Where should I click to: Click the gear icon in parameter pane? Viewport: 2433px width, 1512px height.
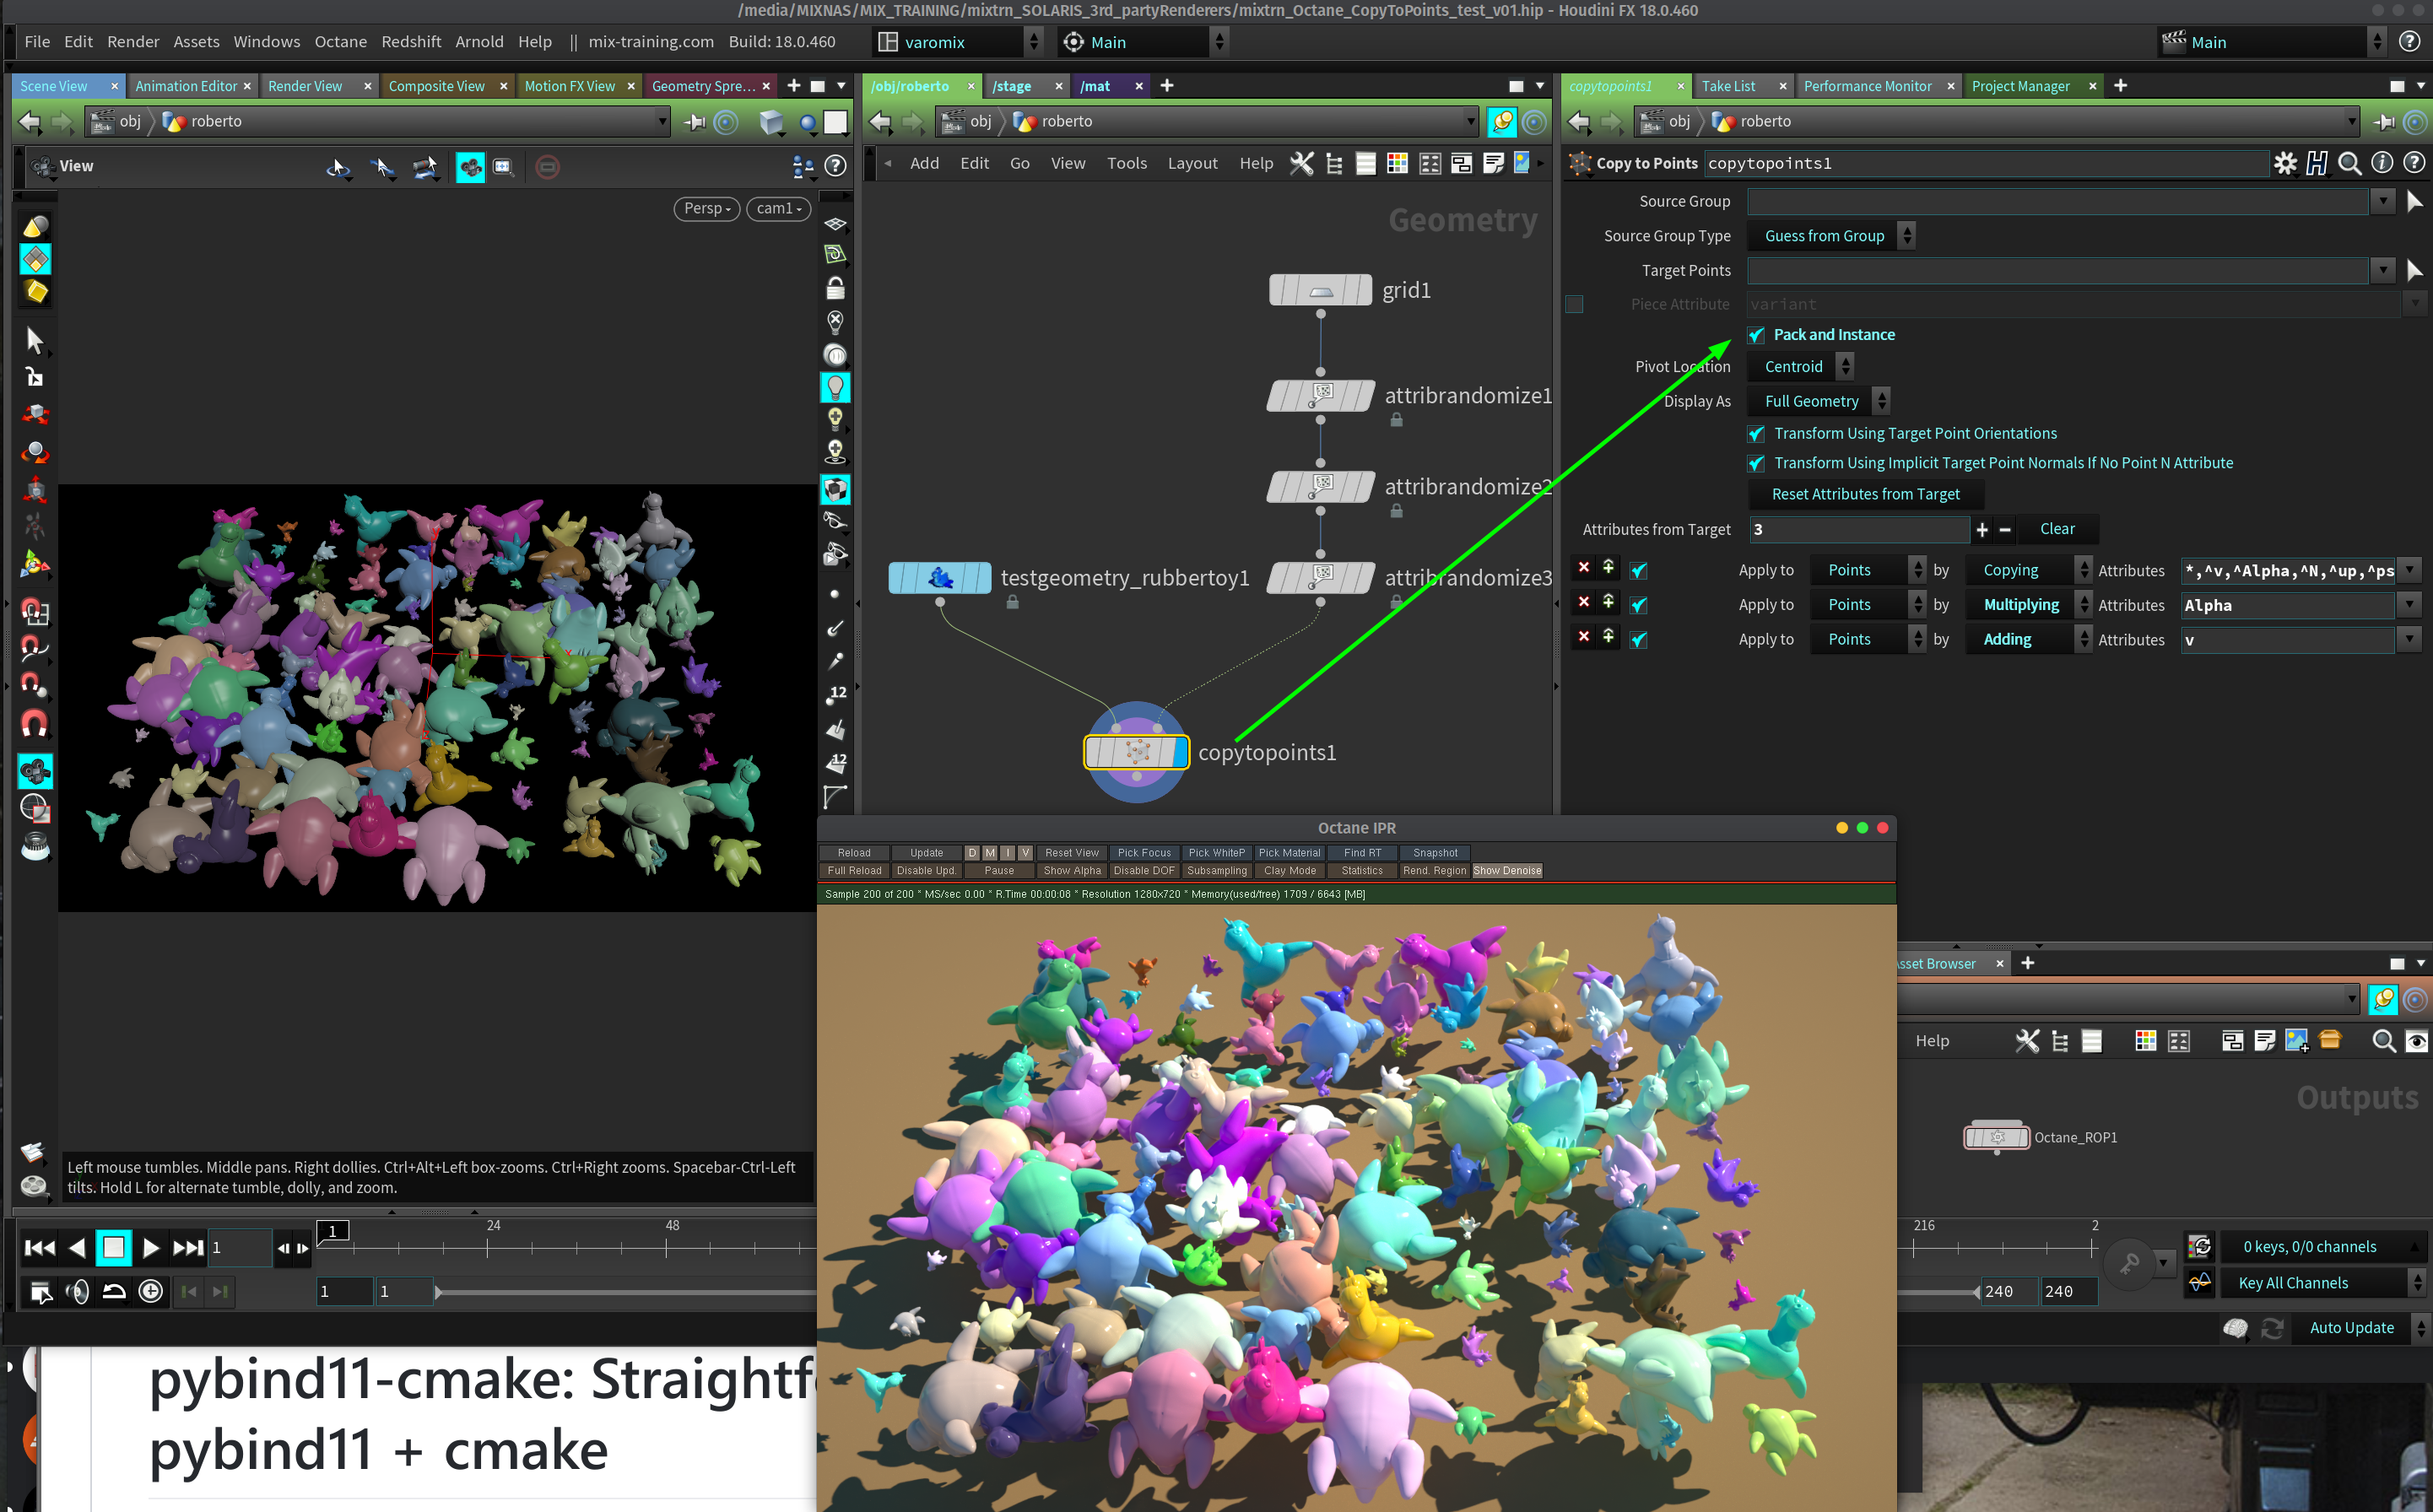tap(2285, 163)
